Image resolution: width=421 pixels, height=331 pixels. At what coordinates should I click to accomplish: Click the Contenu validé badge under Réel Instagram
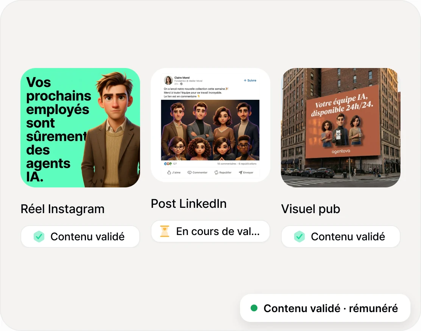click(80, 237)
